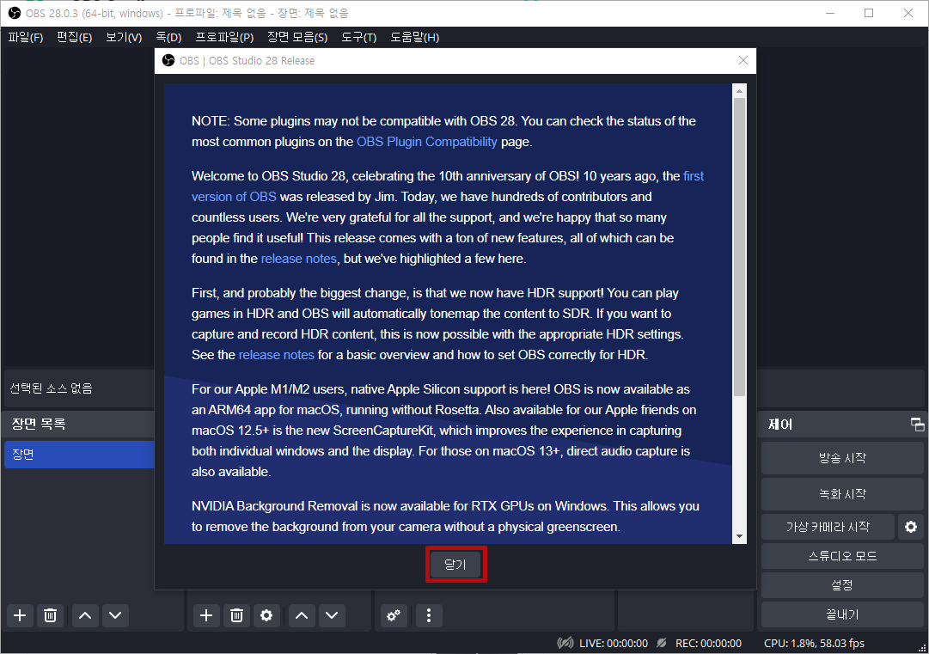Click 가상 카메라 시작 button
This screenshot has width=929, height=654.
(828, 527)
